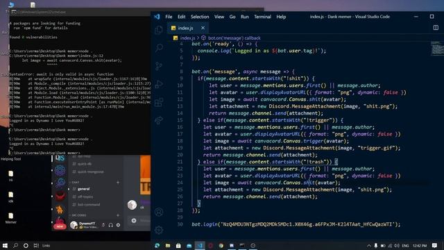Close the index.js editor tab
The height and width of the screenshot is (250, 444).
click(203, 28)
